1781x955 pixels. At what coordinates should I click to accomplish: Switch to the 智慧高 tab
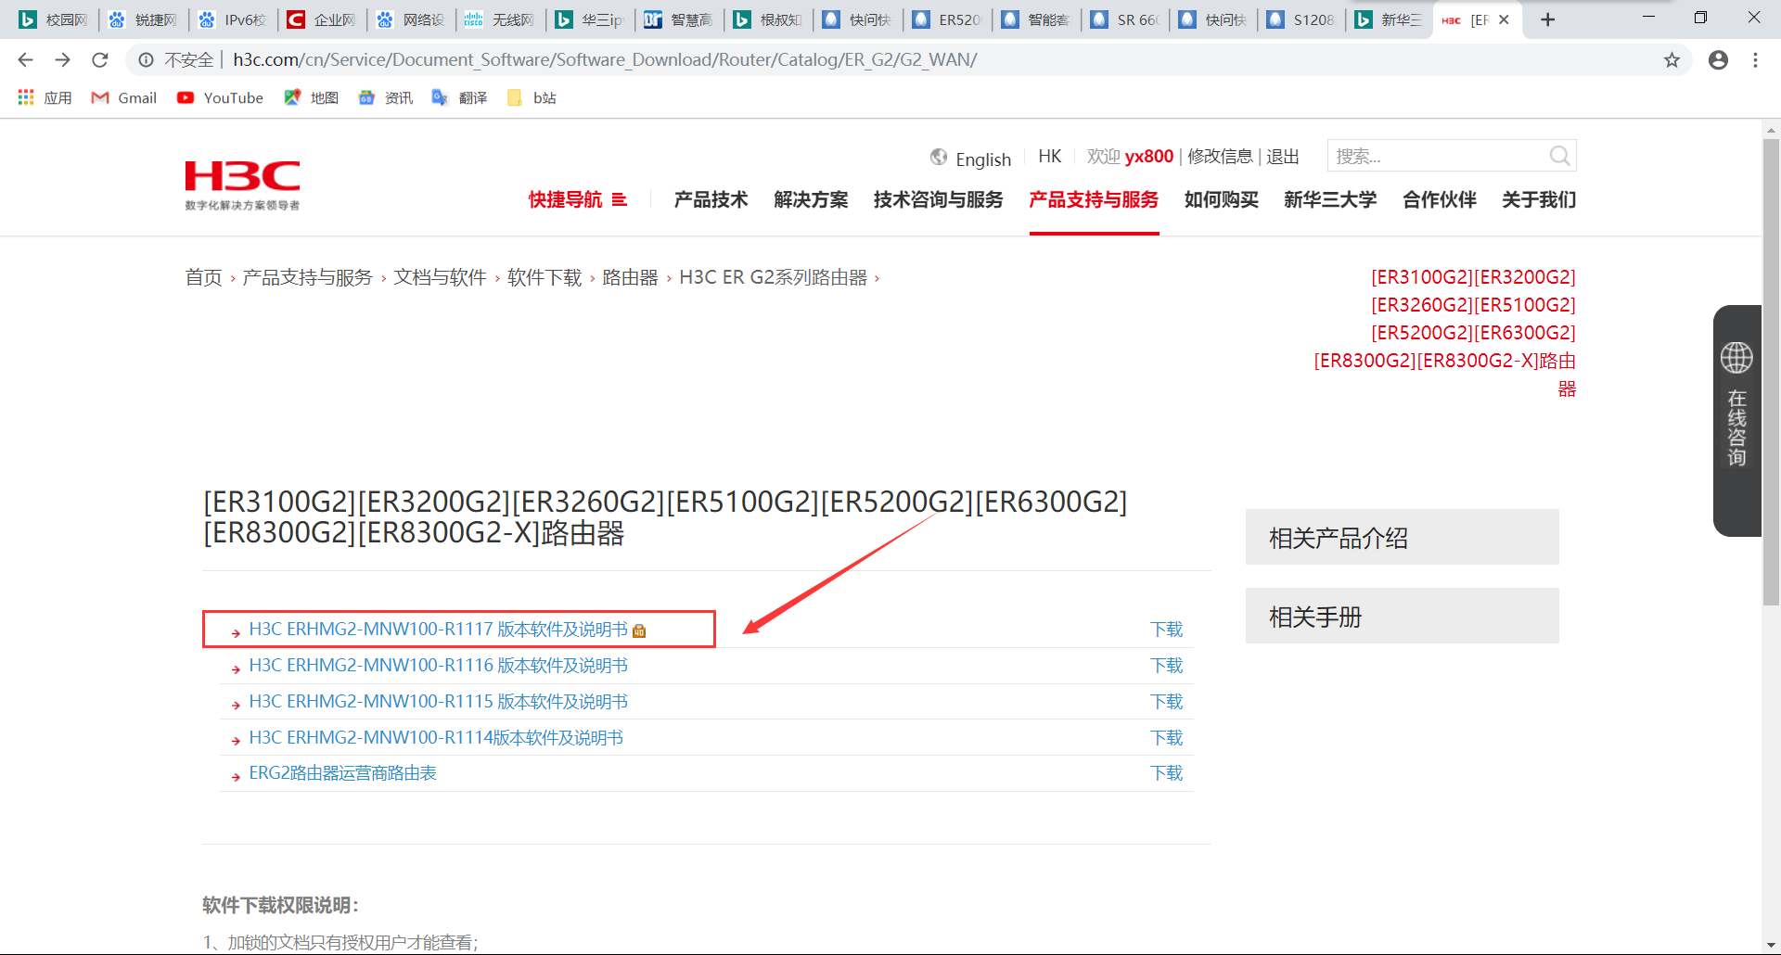pyautogui.click(x=679, y=19)
